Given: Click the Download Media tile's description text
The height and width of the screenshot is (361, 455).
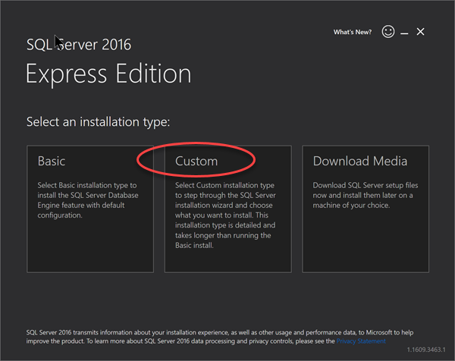Looking at the screenshot, I should (x=365, y=195).
